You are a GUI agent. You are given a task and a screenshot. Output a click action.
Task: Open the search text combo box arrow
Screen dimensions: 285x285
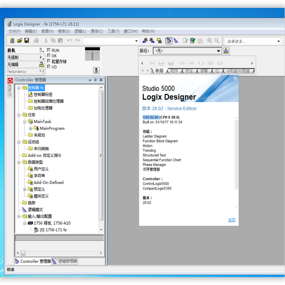point(136,41)
